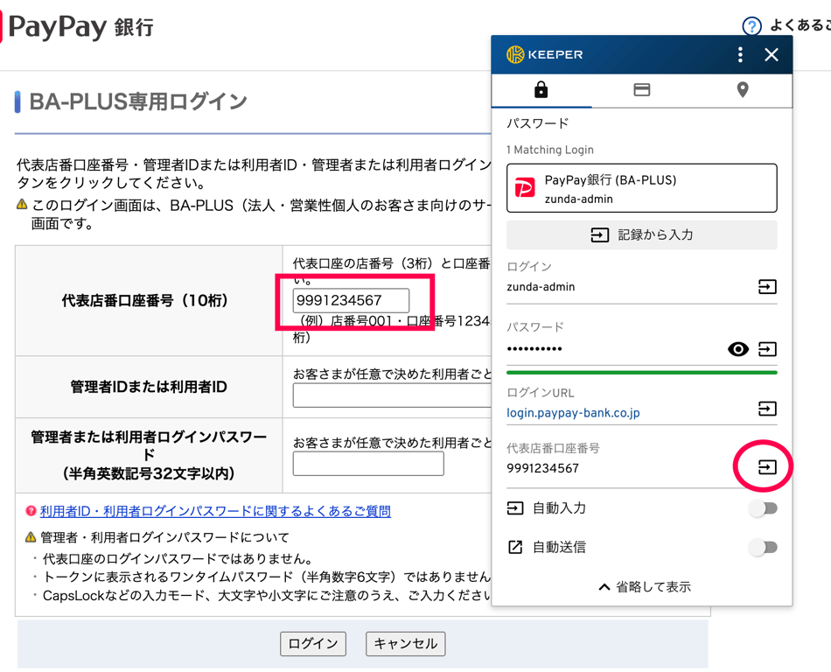Switch to the Keeper addresses pin tab
This screenshot has height=672, width=831.
[743, 89]
